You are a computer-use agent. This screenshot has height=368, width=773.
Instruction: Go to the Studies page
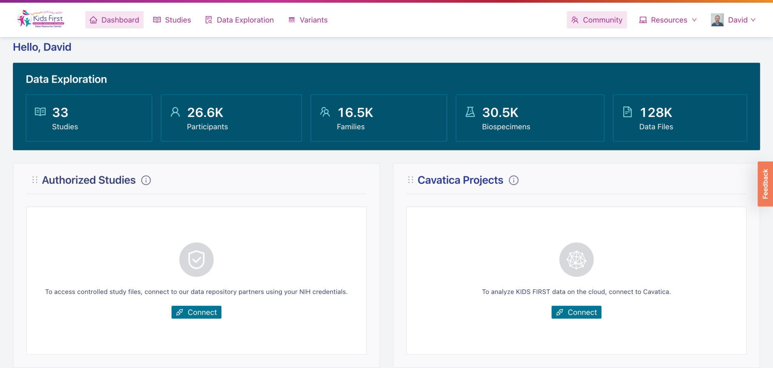point(172,20)
